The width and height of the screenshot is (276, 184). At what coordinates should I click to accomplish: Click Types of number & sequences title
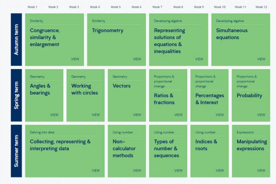166,148
